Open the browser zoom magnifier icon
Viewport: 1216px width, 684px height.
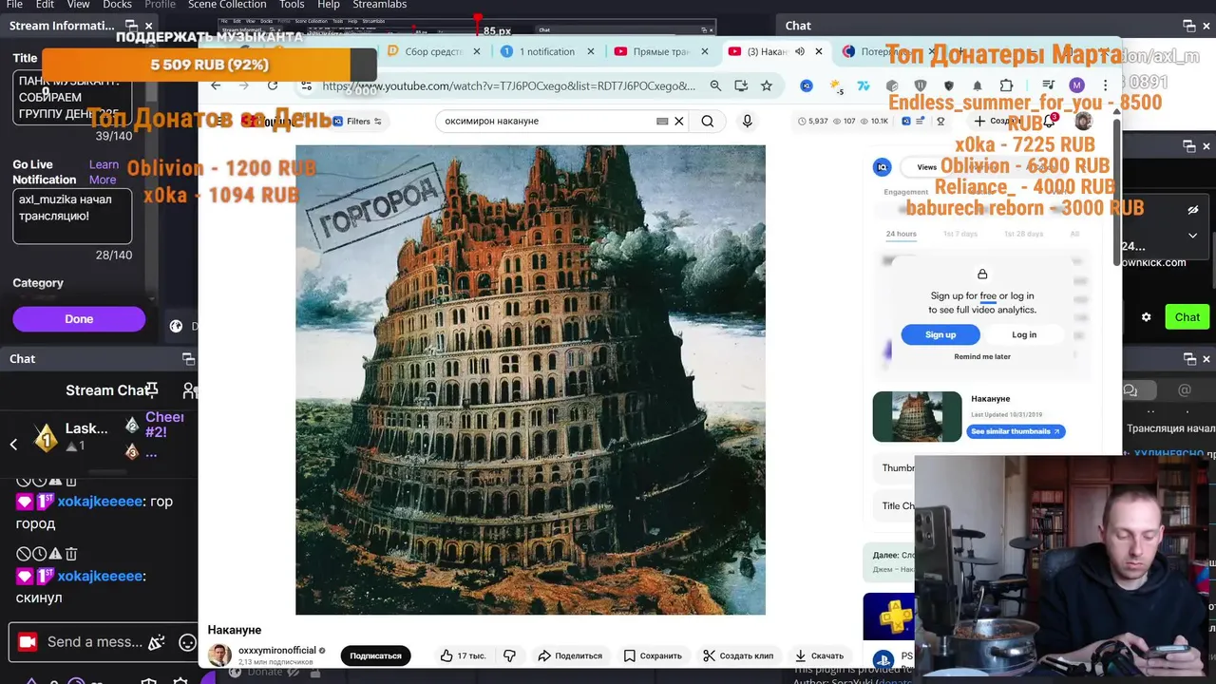click(x=715, y=85)
